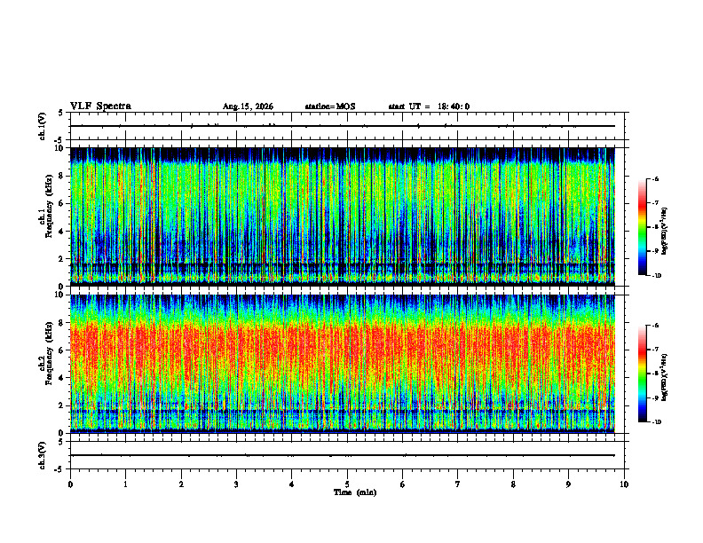This screenshot has width=703, height=543.
Task: Click the "4" kHz tick on ch.2 frequency axis
Action: 62,378
